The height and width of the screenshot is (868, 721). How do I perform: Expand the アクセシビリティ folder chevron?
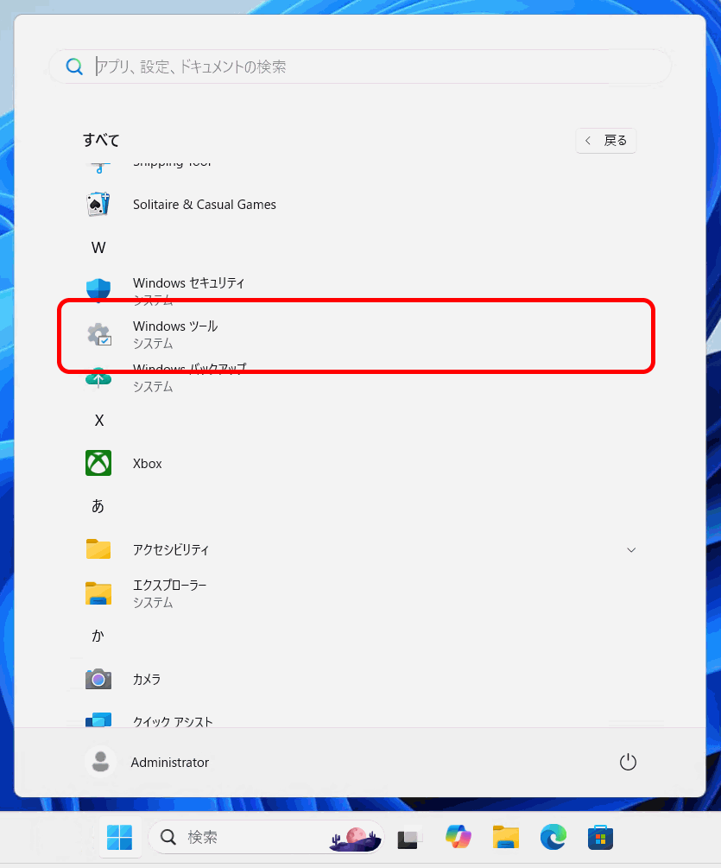[x=631, y=550]
